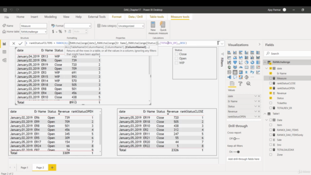Sort by Revenue header in rankStatusCLOSE table
The width and height of the screenshot is (311, 175).
pyautogui.click(x=173, y=111)
